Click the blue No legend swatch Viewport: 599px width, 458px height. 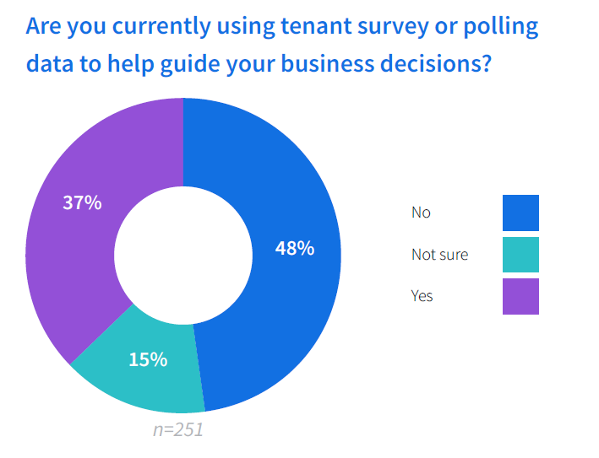520,213
